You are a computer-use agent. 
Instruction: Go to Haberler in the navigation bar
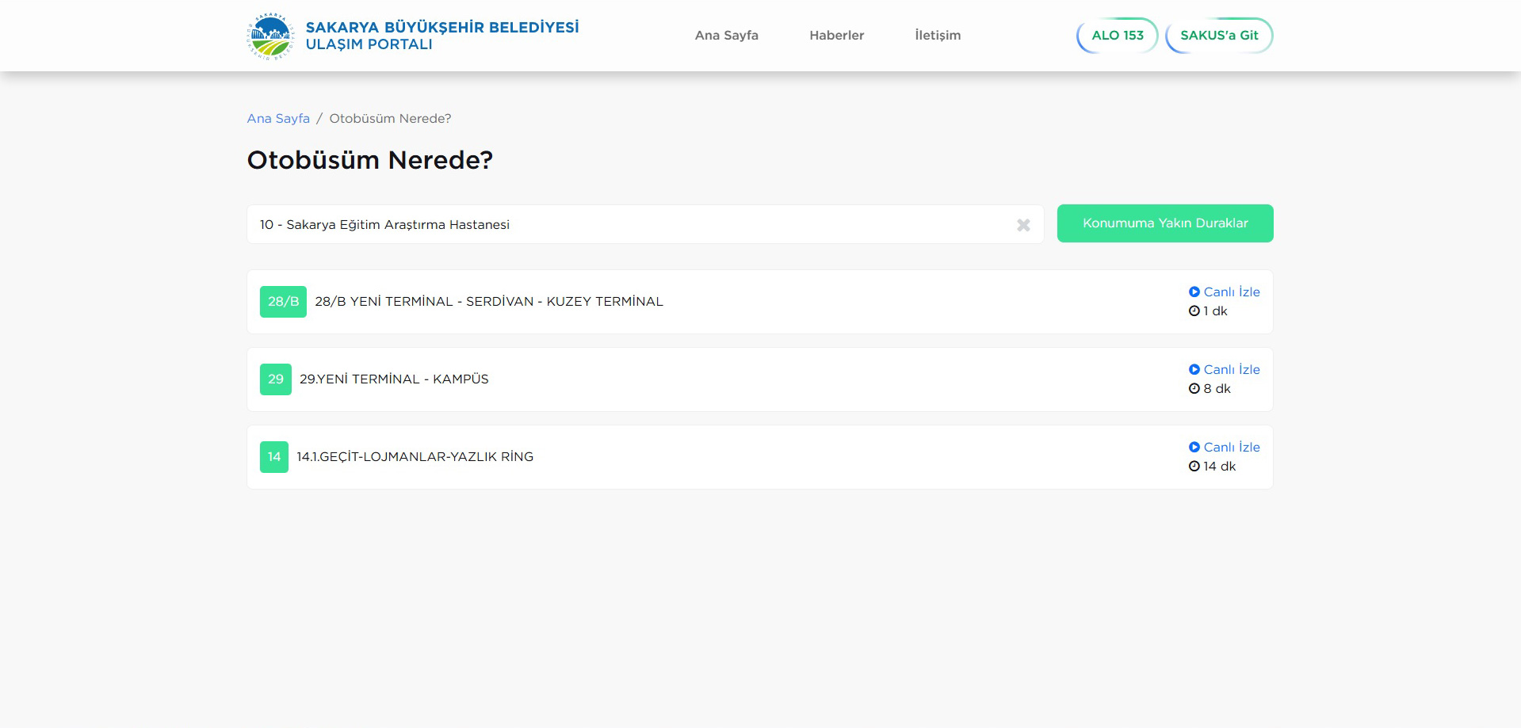coord(836,36)
